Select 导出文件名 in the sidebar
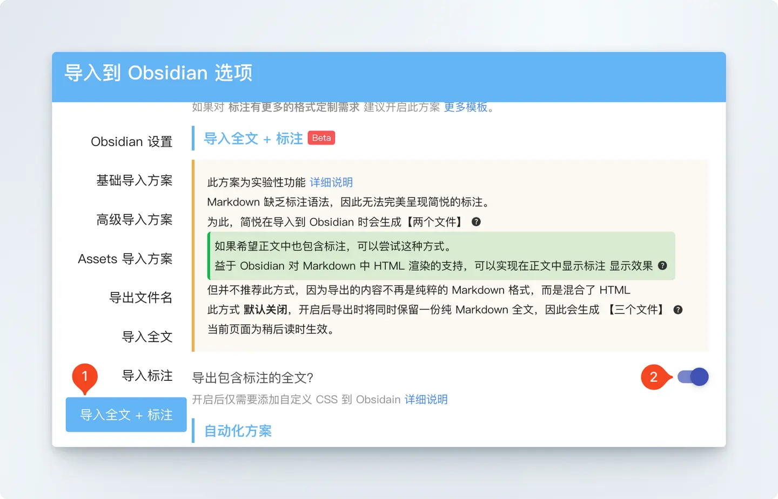The image size is (778, 499). [140, 298]
